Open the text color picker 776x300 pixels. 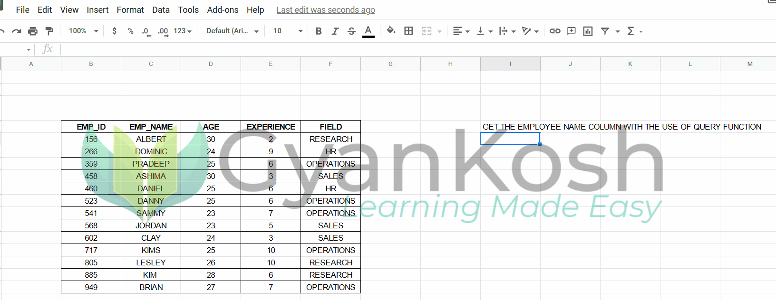tap(368, 31)
